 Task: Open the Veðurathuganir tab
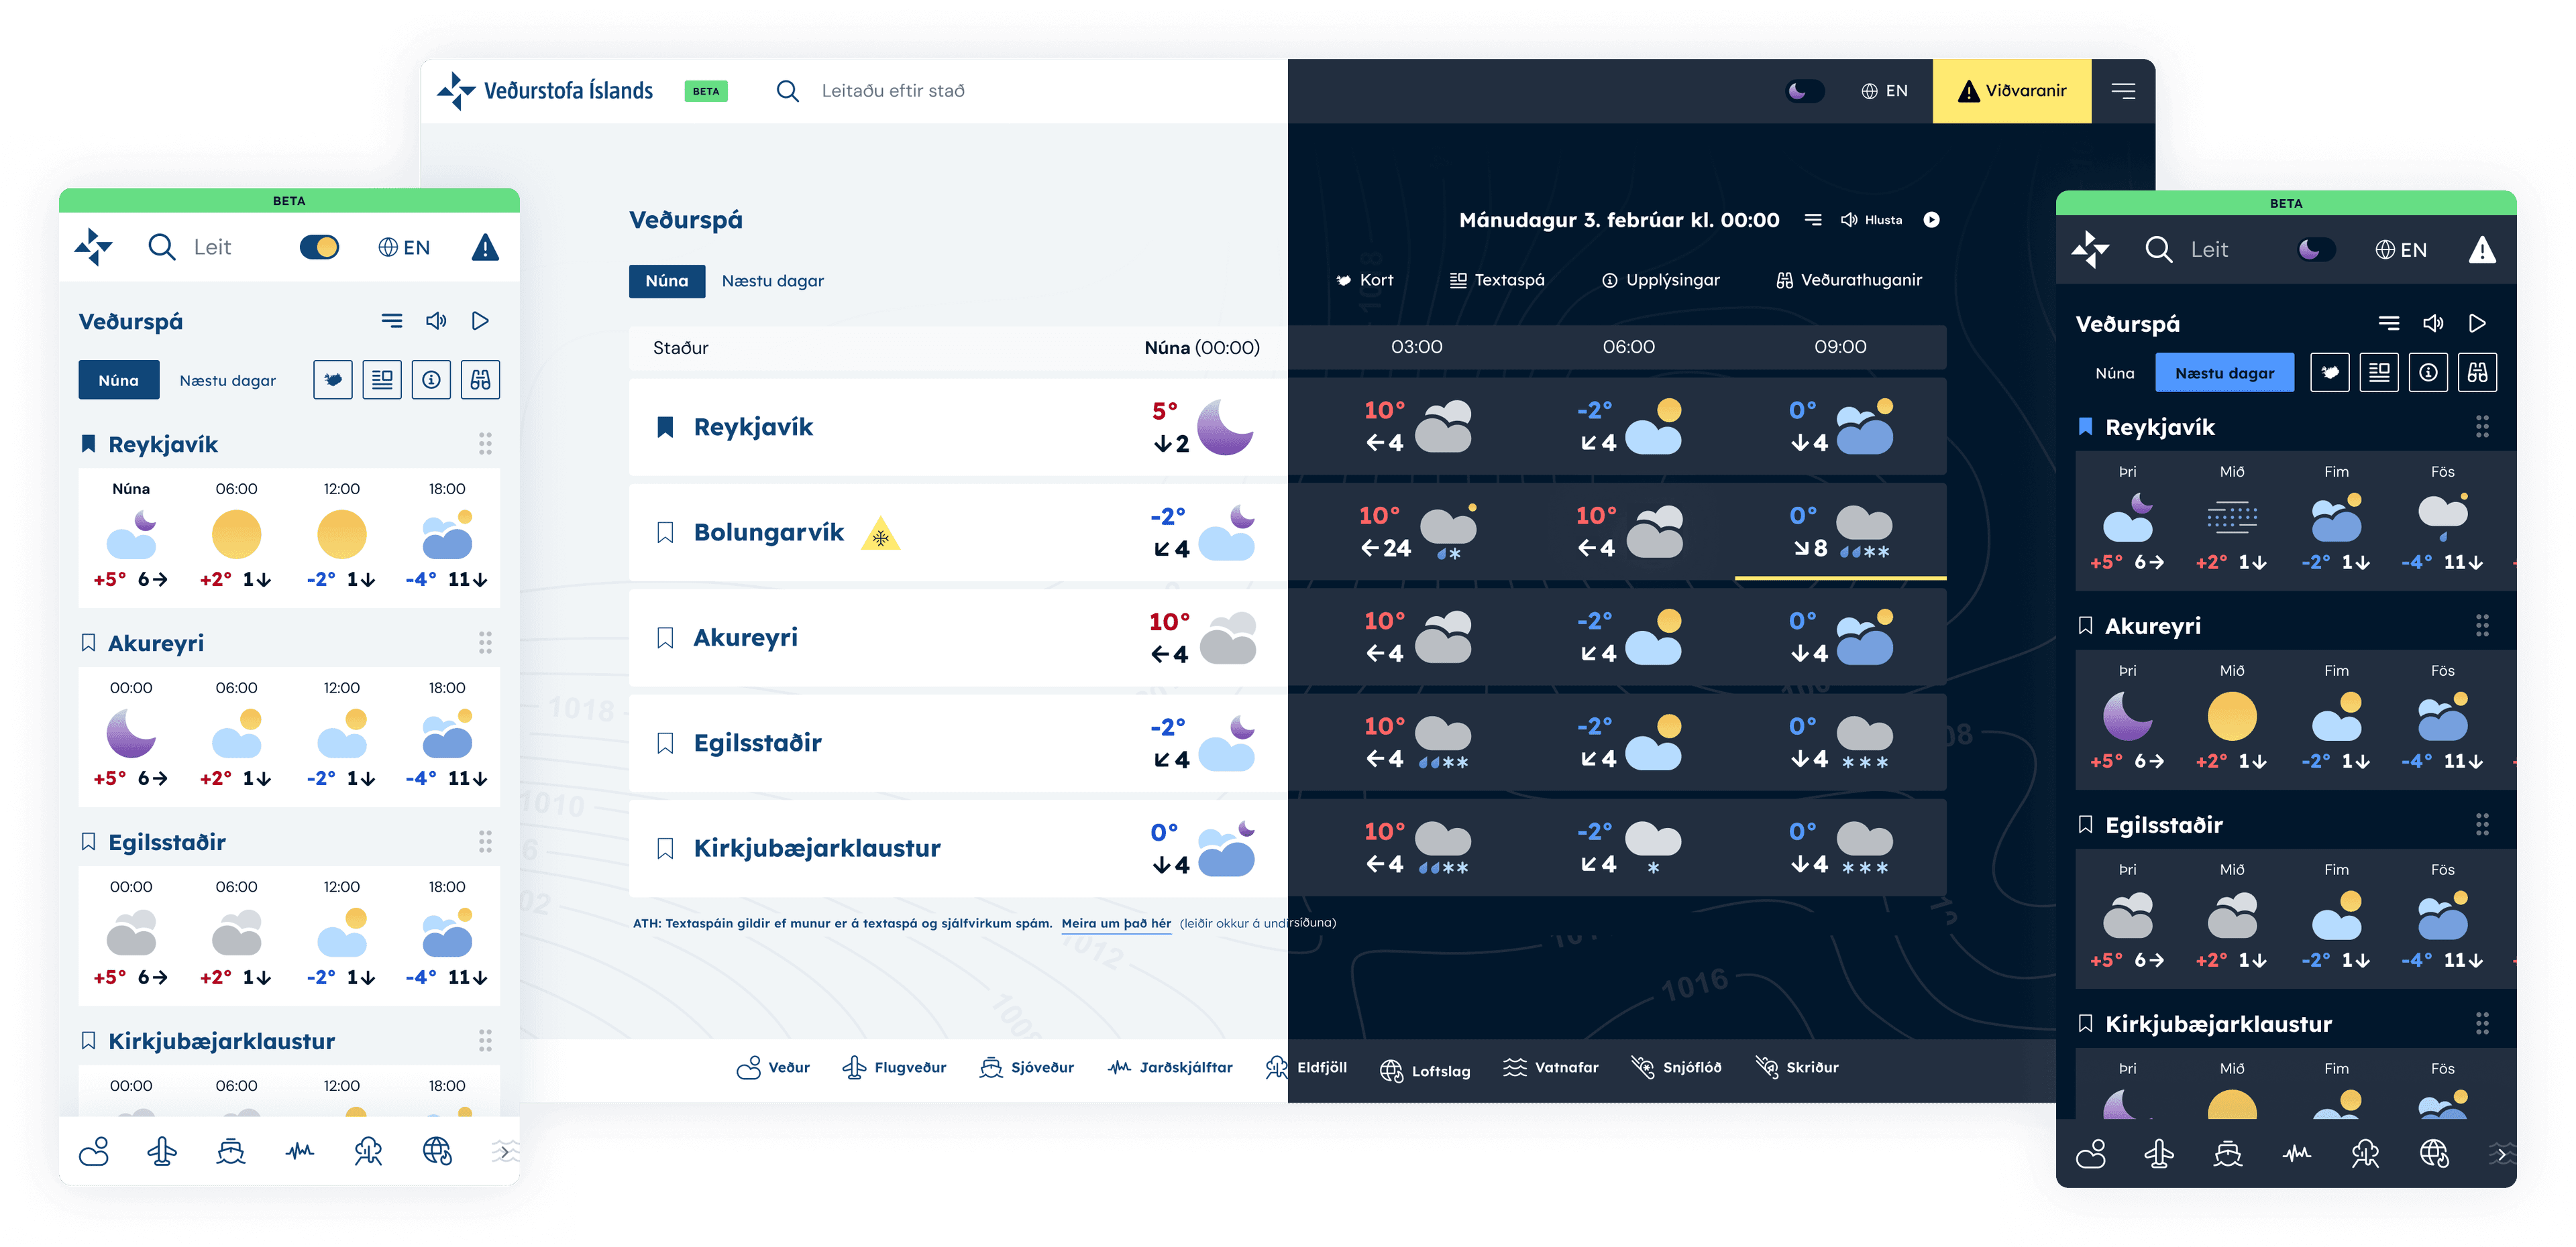click(1849, 280)
